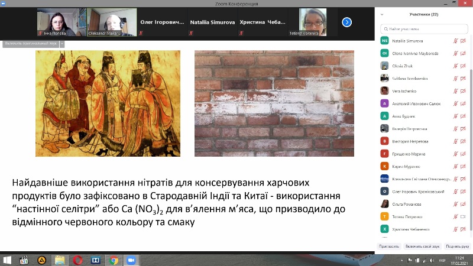Image resolution: width=473 pixels, height=266 pixels.
Task: Click camera-off icon for Olena Ivanivna Mayboroda
Action: [x=463, y=53]
